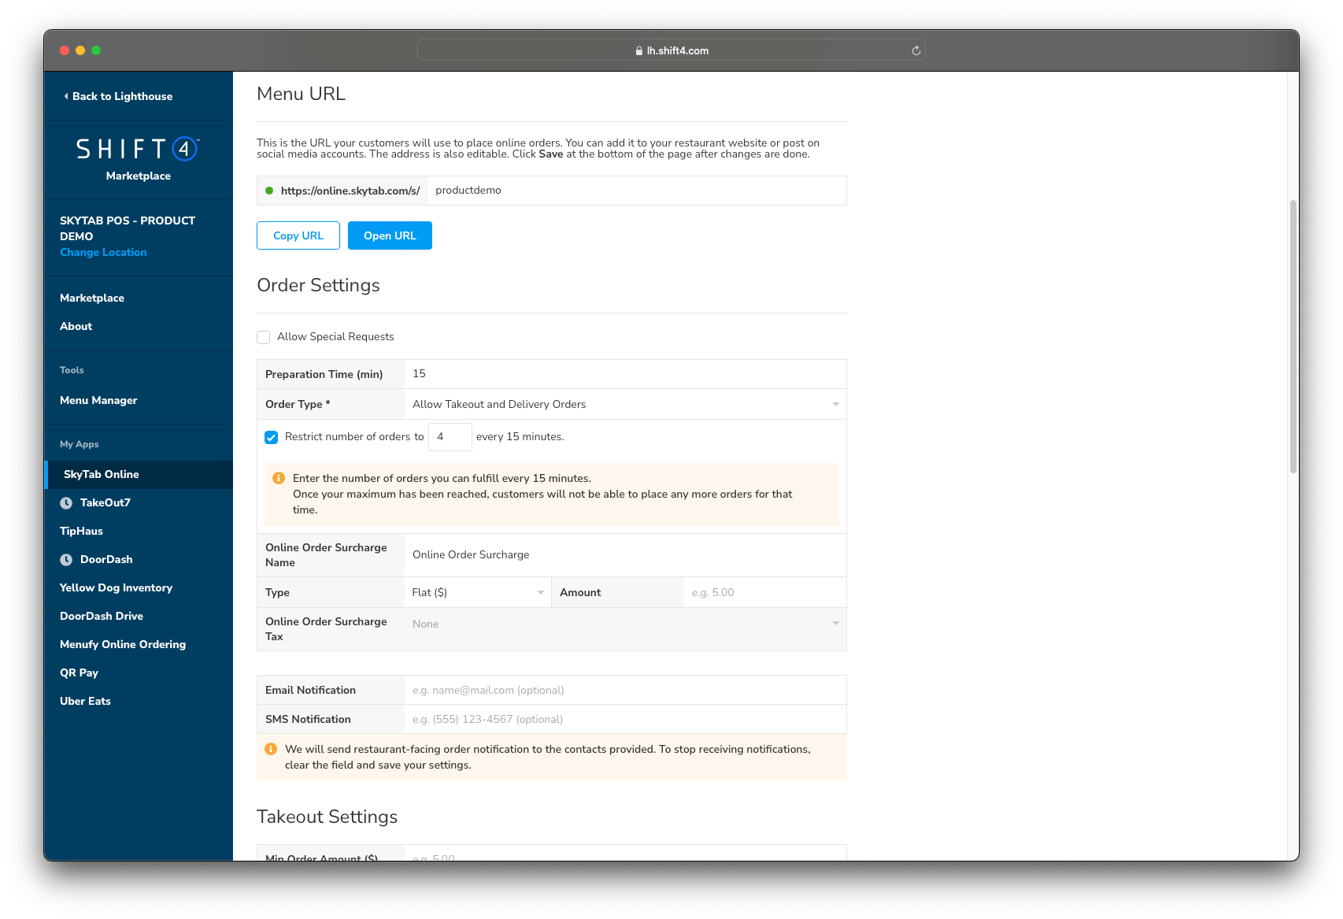Click Back to Lighthouse link

tap(122, 96)
